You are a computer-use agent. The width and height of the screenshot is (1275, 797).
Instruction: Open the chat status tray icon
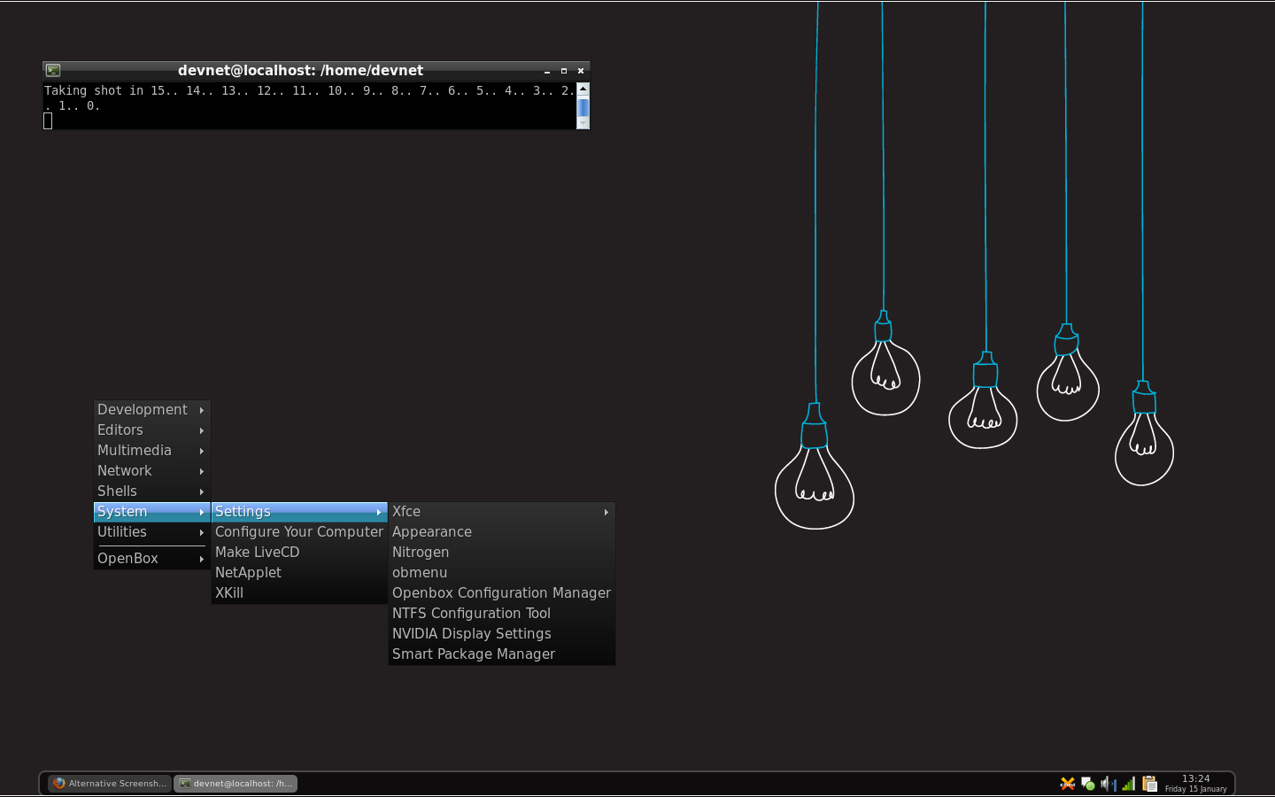[x=1088, y=784]
